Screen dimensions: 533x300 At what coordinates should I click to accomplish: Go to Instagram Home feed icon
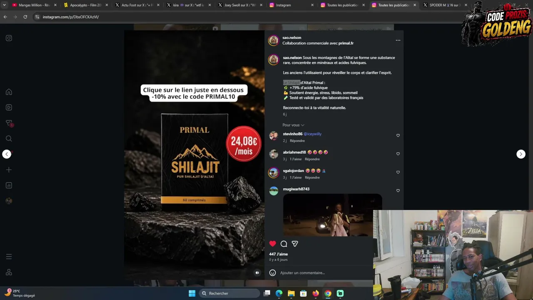pos(9,92)
